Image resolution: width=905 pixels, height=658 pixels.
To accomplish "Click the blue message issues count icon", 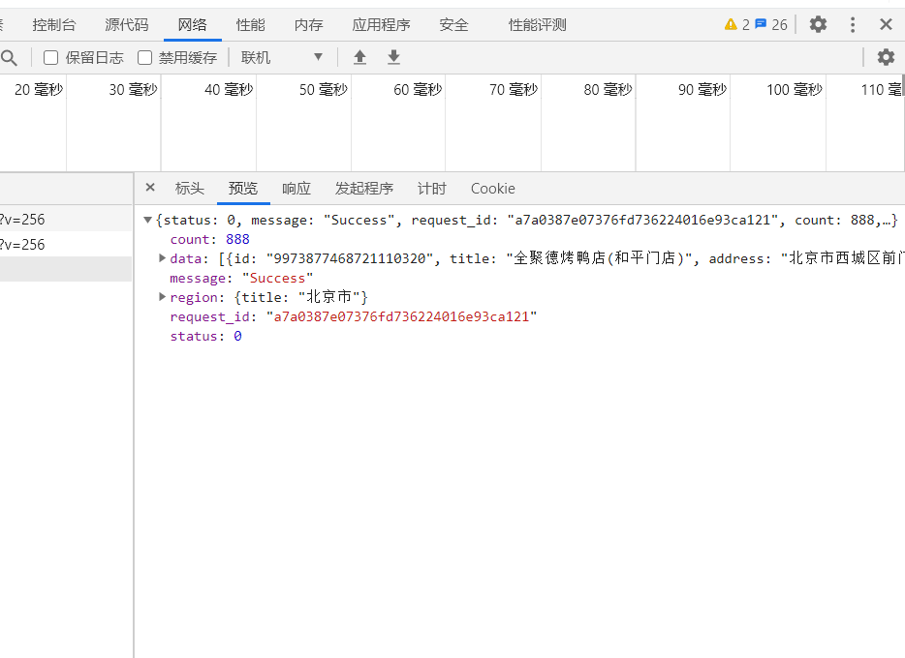I will click(x=761, y=25).
